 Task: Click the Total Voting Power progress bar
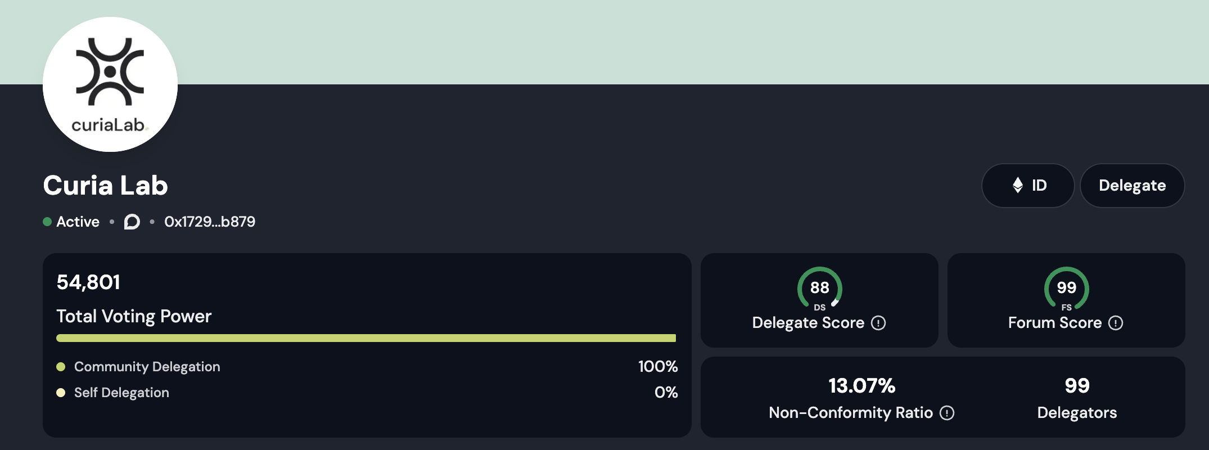(x=366, y=338)
